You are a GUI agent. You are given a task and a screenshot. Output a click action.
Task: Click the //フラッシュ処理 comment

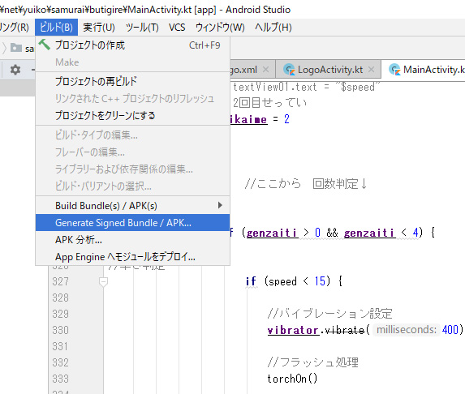coord(313,362)
